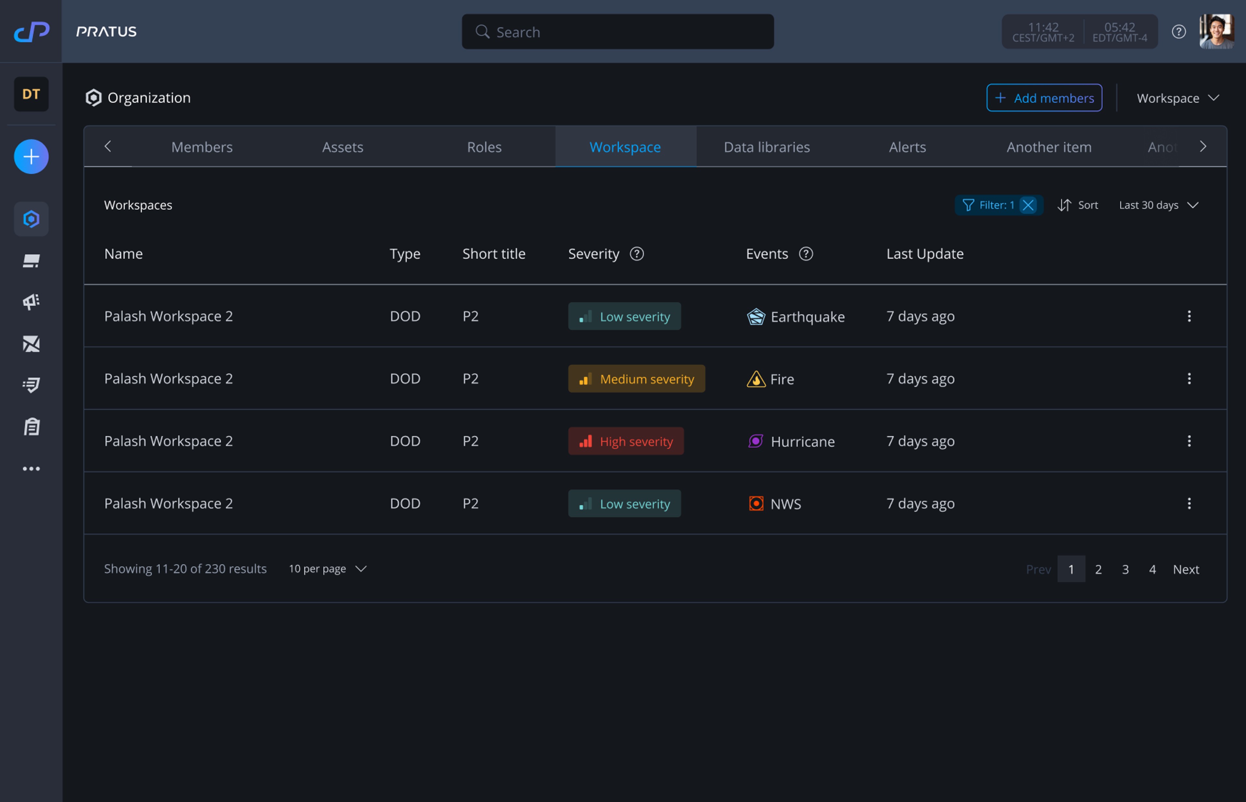Select the Workspace tab
This screenshot has width=1246, height=802.
[x=625, y=147]
